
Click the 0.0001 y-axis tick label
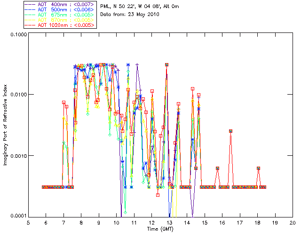(x=18, y=216)
